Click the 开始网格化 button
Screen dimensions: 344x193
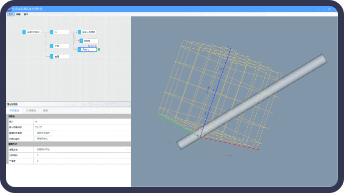(x=42, y=138)
